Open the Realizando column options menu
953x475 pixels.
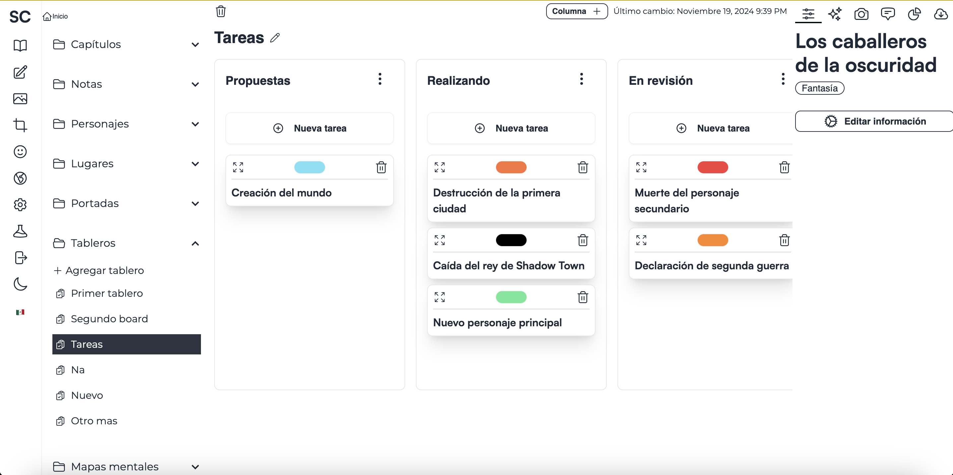[582, 79]
